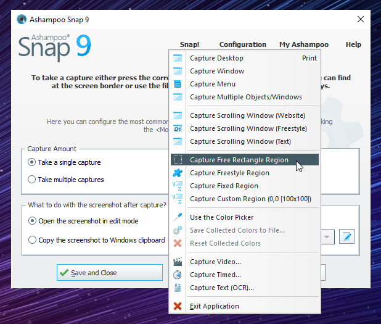Image resolution: width=381 pixels, height=324 pixels.
Task: Choose Capture Timed... entry
Action: click(x=245, y=275)
